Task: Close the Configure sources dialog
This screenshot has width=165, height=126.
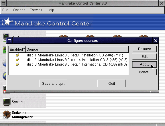Action: [156, 41]
